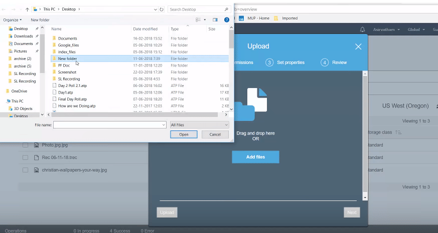The width and height of the screenshot is (438, 233).
Task: Click the File name input field
Action: coord(109,124)
